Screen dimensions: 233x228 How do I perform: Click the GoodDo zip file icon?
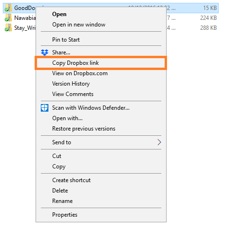coord(8,8)
